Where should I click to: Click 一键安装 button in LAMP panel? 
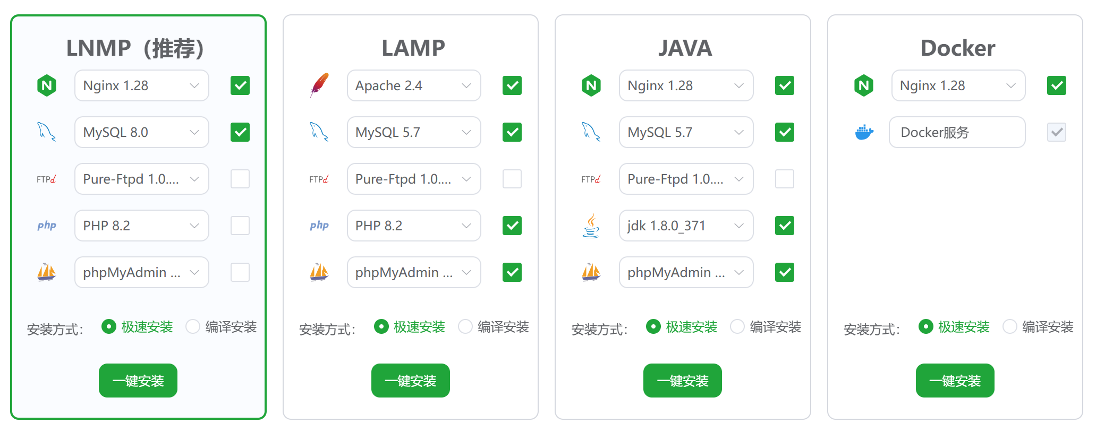(410, 381)
